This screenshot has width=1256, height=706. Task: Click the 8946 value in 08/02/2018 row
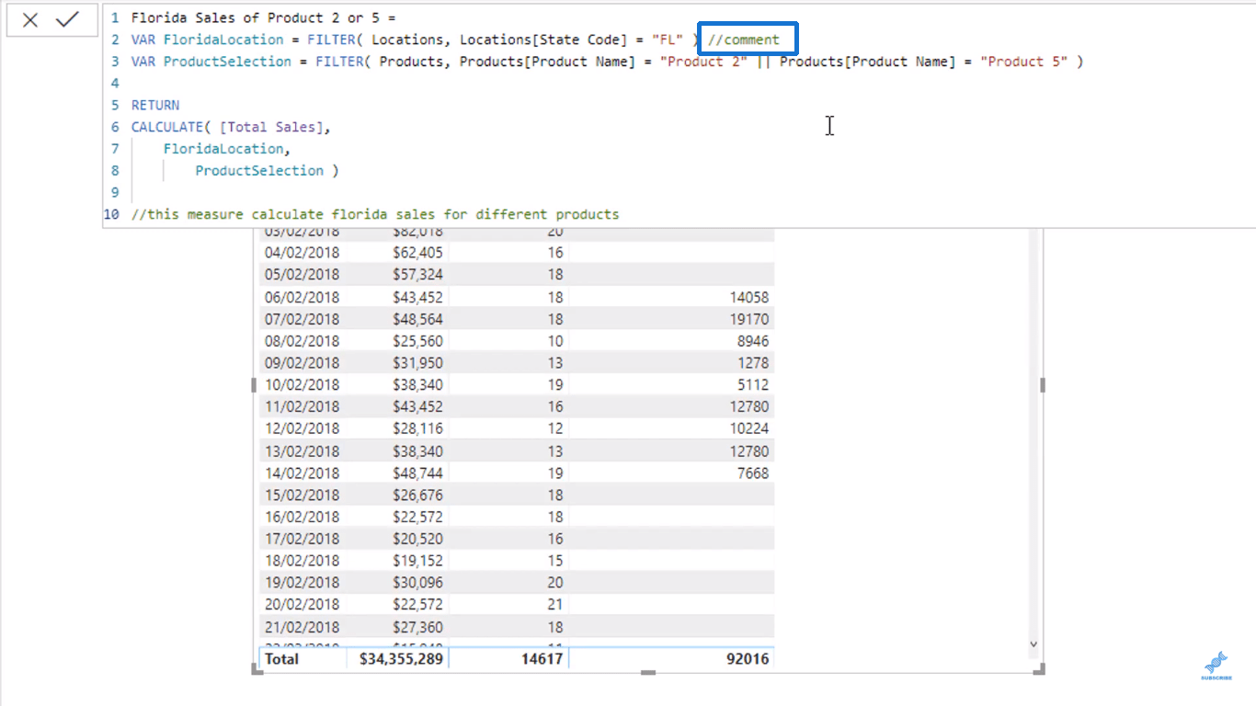pos(753,341)
